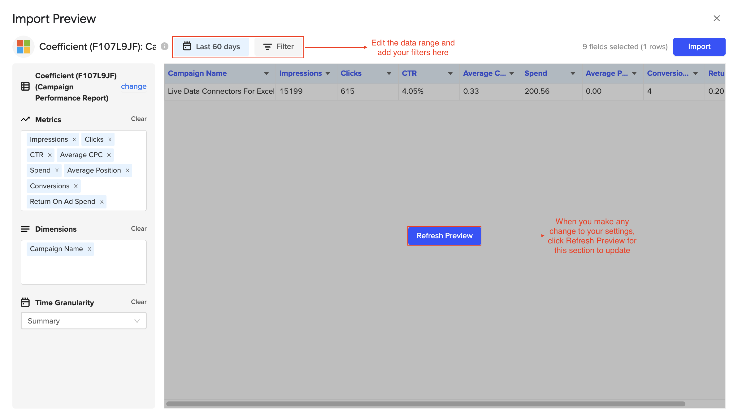
Task: Click the change report link
Action: [134, 86]
